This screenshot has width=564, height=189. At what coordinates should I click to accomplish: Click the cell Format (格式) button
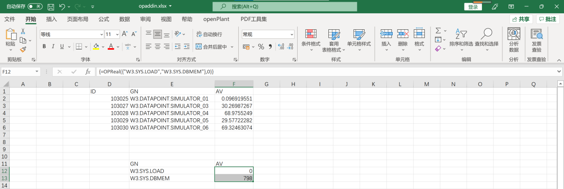(419, 40)
